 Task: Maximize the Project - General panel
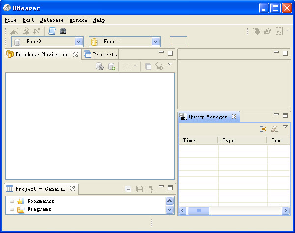point(170,188)
